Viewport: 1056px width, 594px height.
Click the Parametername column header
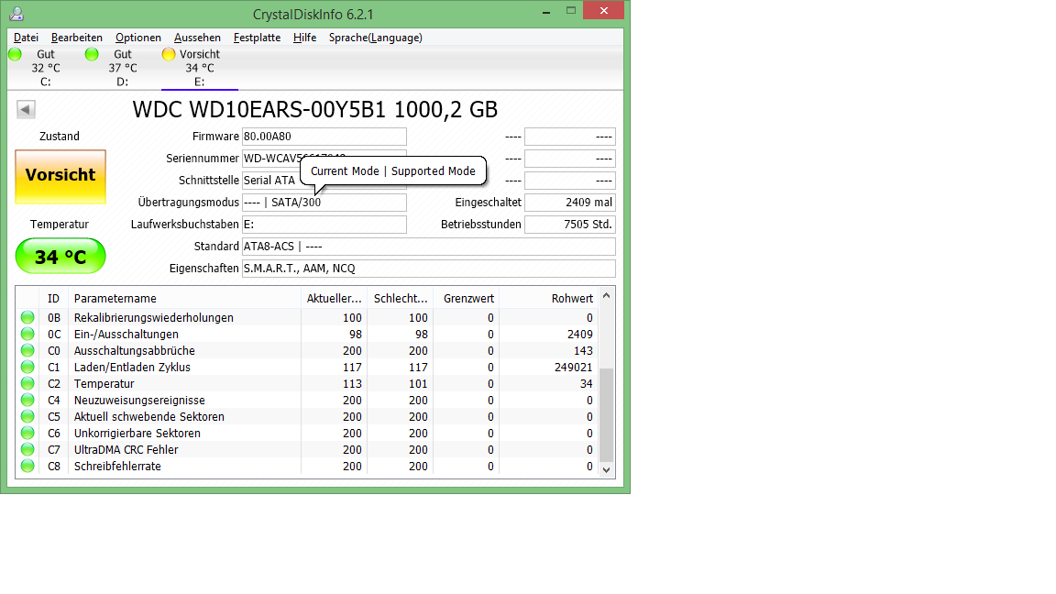[x=184, y=298]
